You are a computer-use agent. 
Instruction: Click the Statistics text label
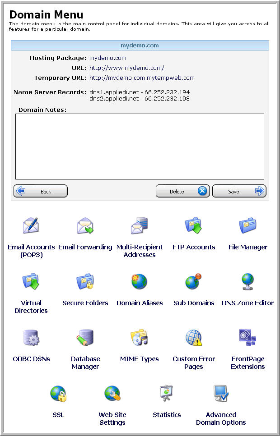coord(167,415)
